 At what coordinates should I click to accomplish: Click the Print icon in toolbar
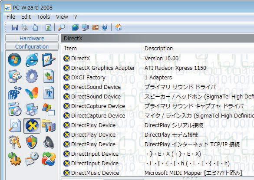coord(25,27)
